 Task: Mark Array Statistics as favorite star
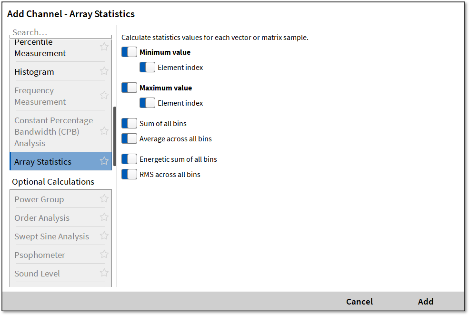[x=104, y=161]
